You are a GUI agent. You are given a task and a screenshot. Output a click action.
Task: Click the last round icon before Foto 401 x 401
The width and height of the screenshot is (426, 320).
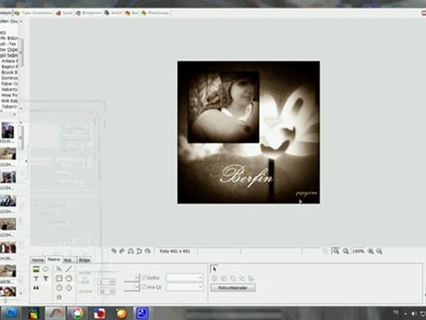(x=147, y=251)
